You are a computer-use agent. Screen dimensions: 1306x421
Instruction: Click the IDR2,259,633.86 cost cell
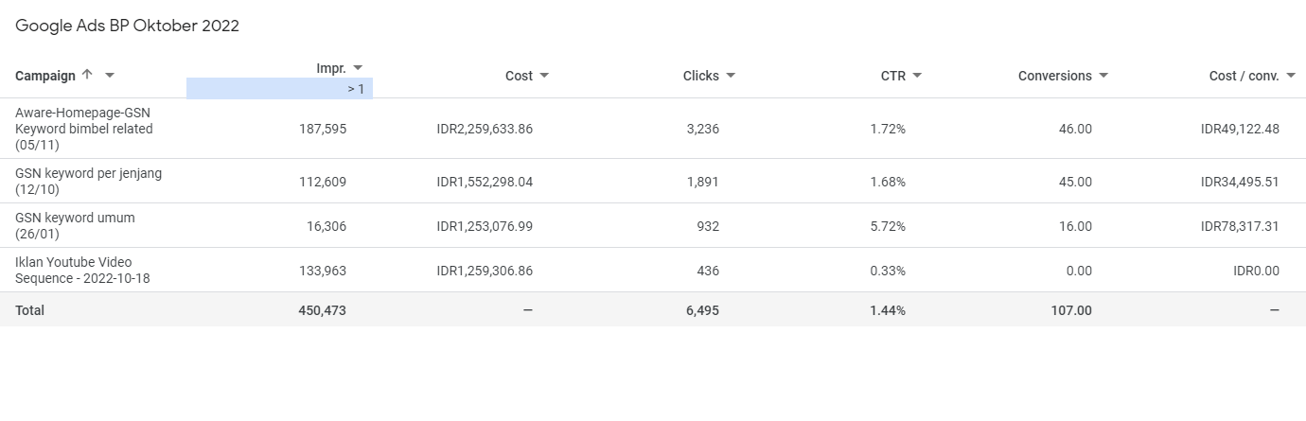[485, 129]
